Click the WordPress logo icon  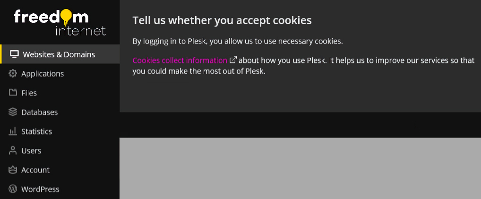tap(13, 189)
